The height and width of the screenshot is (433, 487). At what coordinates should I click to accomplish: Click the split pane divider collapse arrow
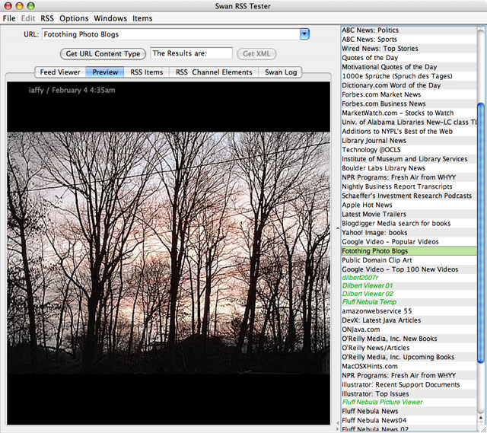[x=337, y=228]
